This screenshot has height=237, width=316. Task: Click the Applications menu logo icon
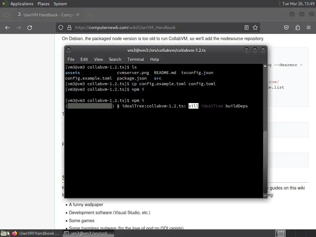[5, 4]
